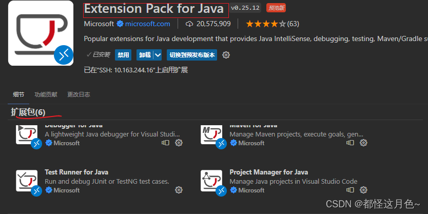Switch to the 功能贡献 tab

tap(46, 95)
